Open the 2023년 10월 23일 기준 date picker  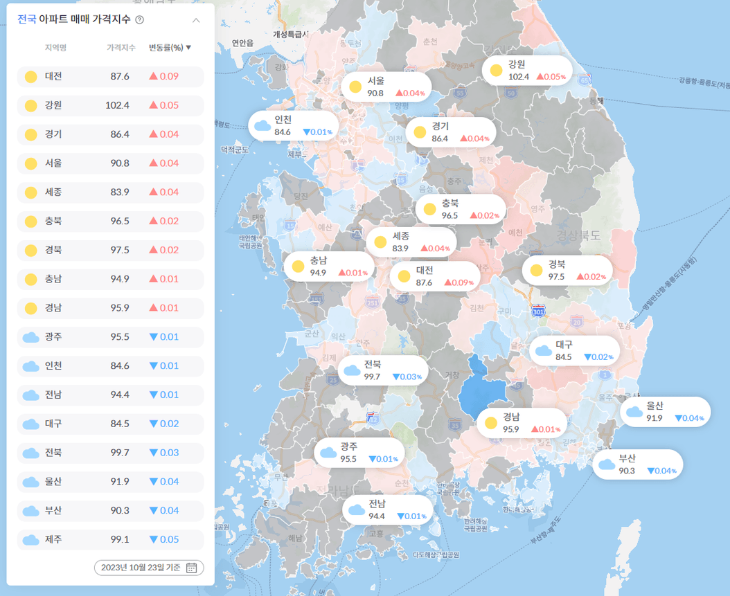point(149,568)
